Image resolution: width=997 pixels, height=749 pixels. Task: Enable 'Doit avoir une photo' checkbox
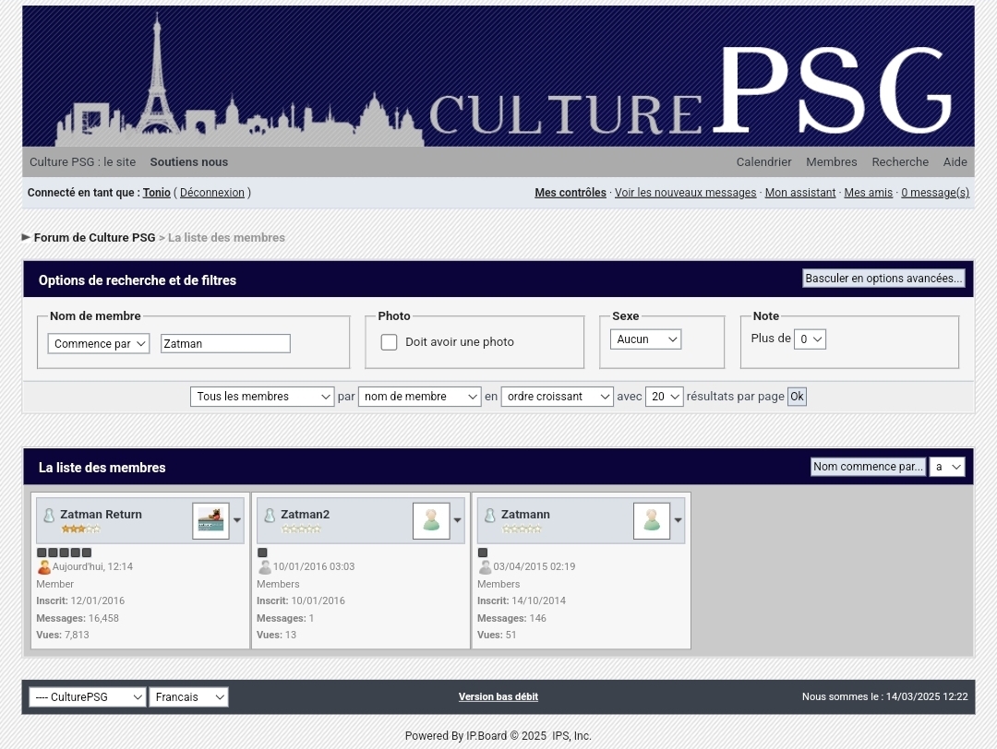[390, 342]
